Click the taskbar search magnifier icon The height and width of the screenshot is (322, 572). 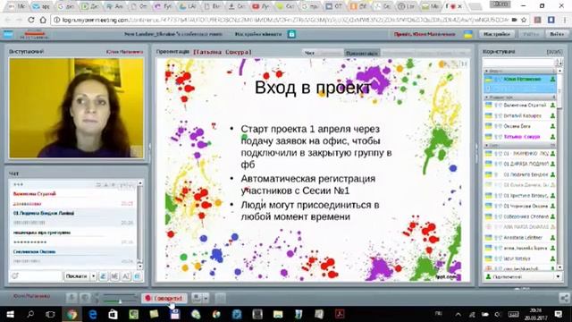click(30, 314)
